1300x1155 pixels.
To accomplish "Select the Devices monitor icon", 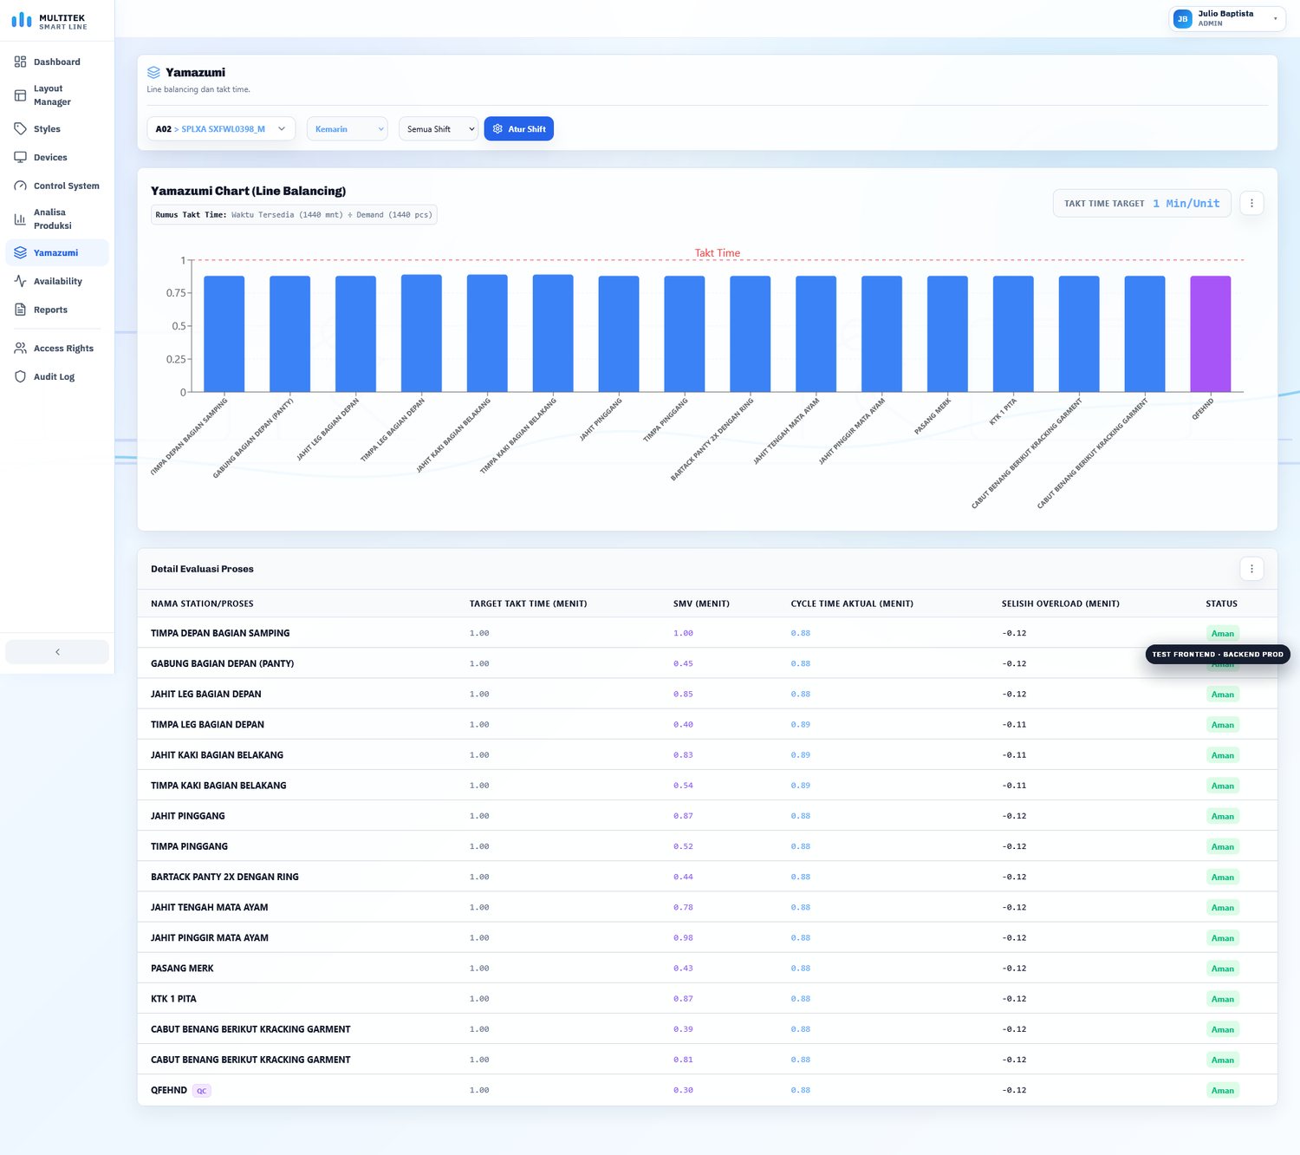I will (20, 158).
